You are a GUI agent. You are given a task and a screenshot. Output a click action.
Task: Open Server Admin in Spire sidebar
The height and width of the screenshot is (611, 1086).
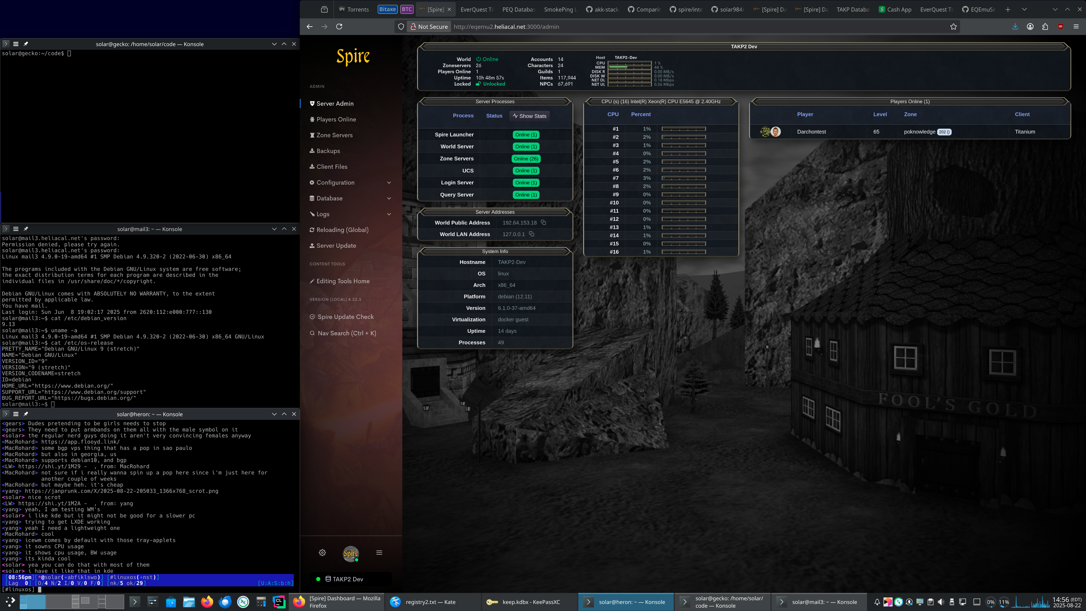pos(331,103)
